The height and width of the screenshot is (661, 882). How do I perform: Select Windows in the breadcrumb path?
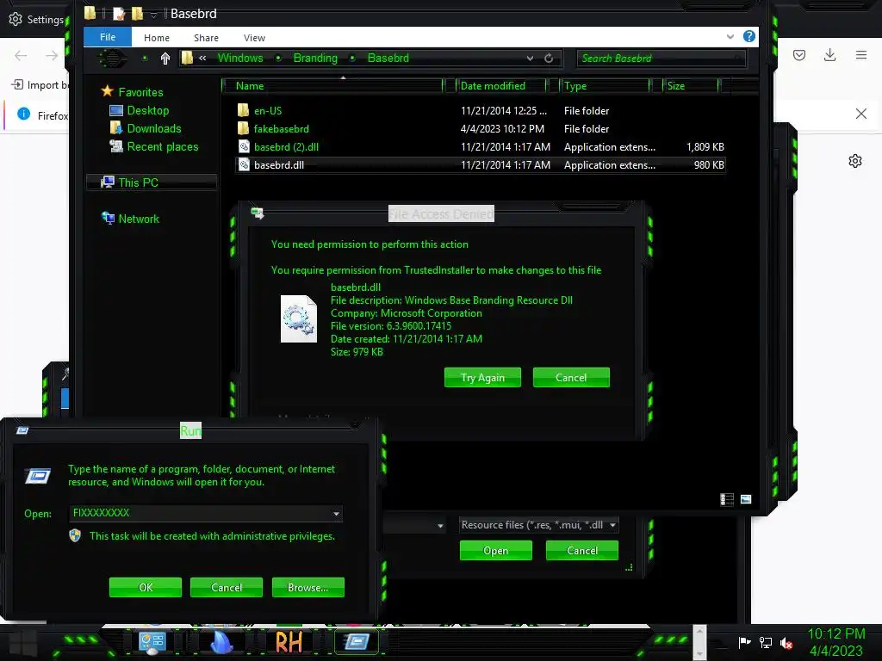coord(240,58)
